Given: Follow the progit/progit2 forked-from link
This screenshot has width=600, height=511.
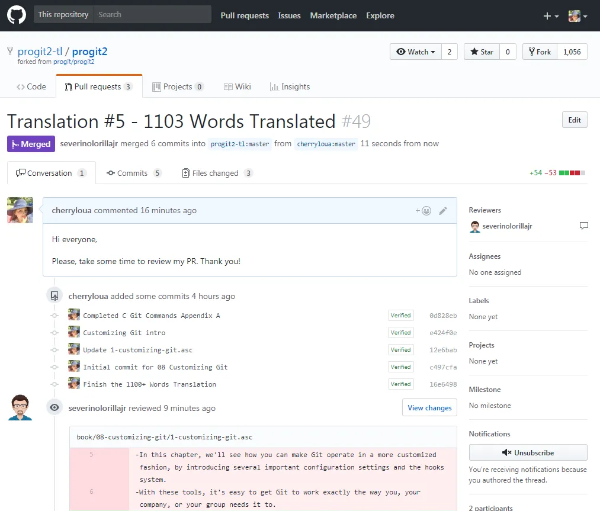Looking at the screenshot, I should pyautogui.click(x=73, y=62).
